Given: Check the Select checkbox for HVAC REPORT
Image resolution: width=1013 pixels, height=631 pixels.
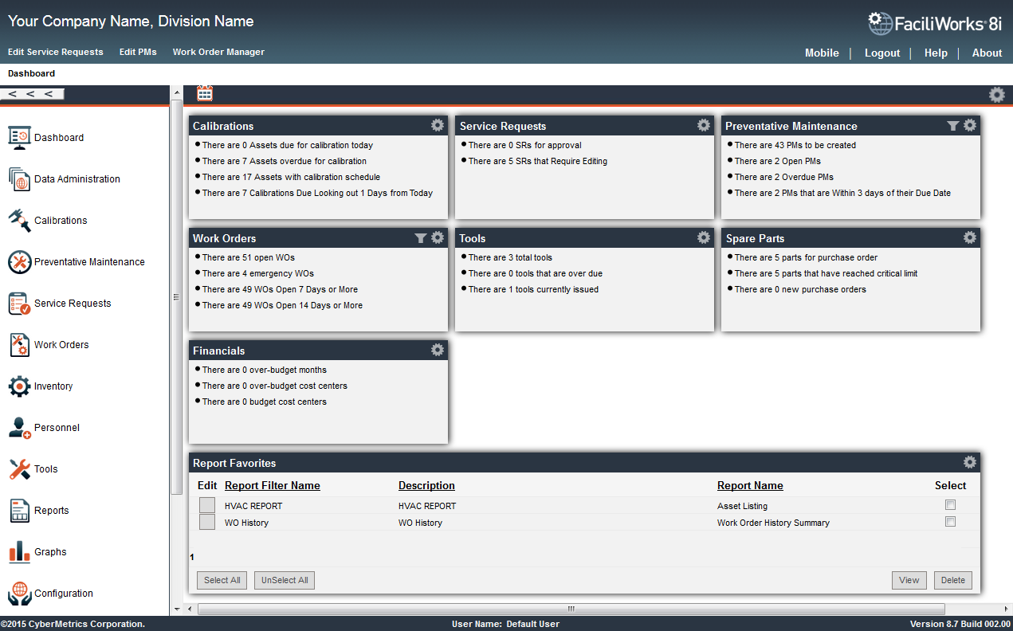Looking at the screenshot, I should click(950, 504).
